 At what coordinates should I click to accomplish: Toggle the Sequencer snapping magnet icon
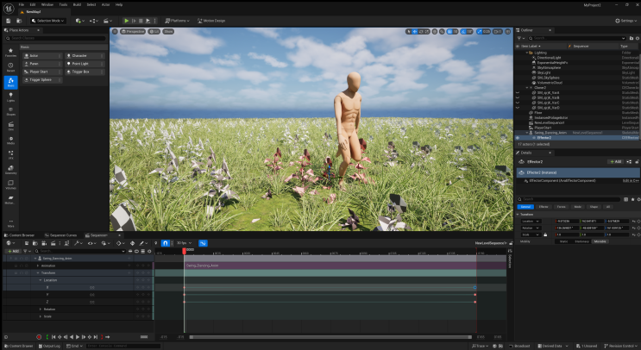(x=165, y=243)
